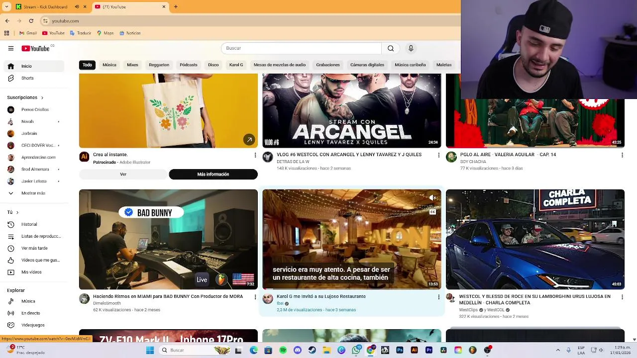Viewport: 637px width, 358px height.
Task: Open Spotify from the taskbar
Action: tap(283, 350)
